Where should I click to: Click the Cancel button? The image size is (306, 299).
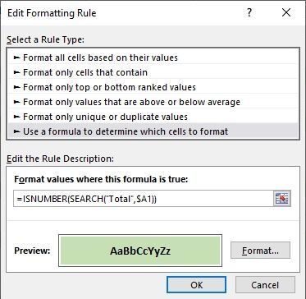[265, 285]
